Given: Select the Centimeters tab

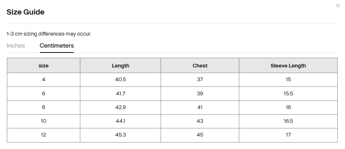Looking at the screenshot, I should [x=57, y=46].
